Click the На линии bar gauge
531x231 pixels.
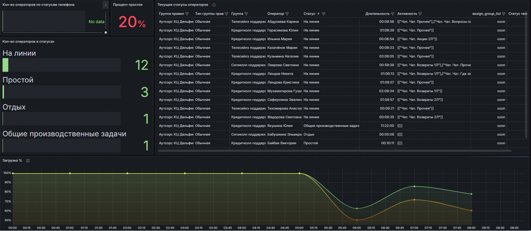tap(61, 65)
